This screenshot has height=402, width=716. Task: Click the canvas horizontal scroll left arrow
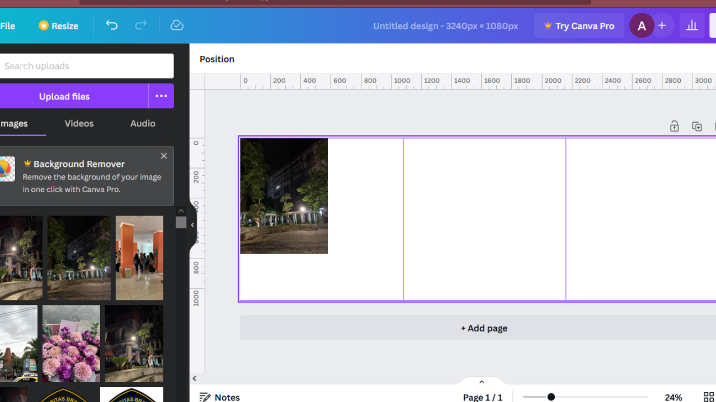click(195, 378)
